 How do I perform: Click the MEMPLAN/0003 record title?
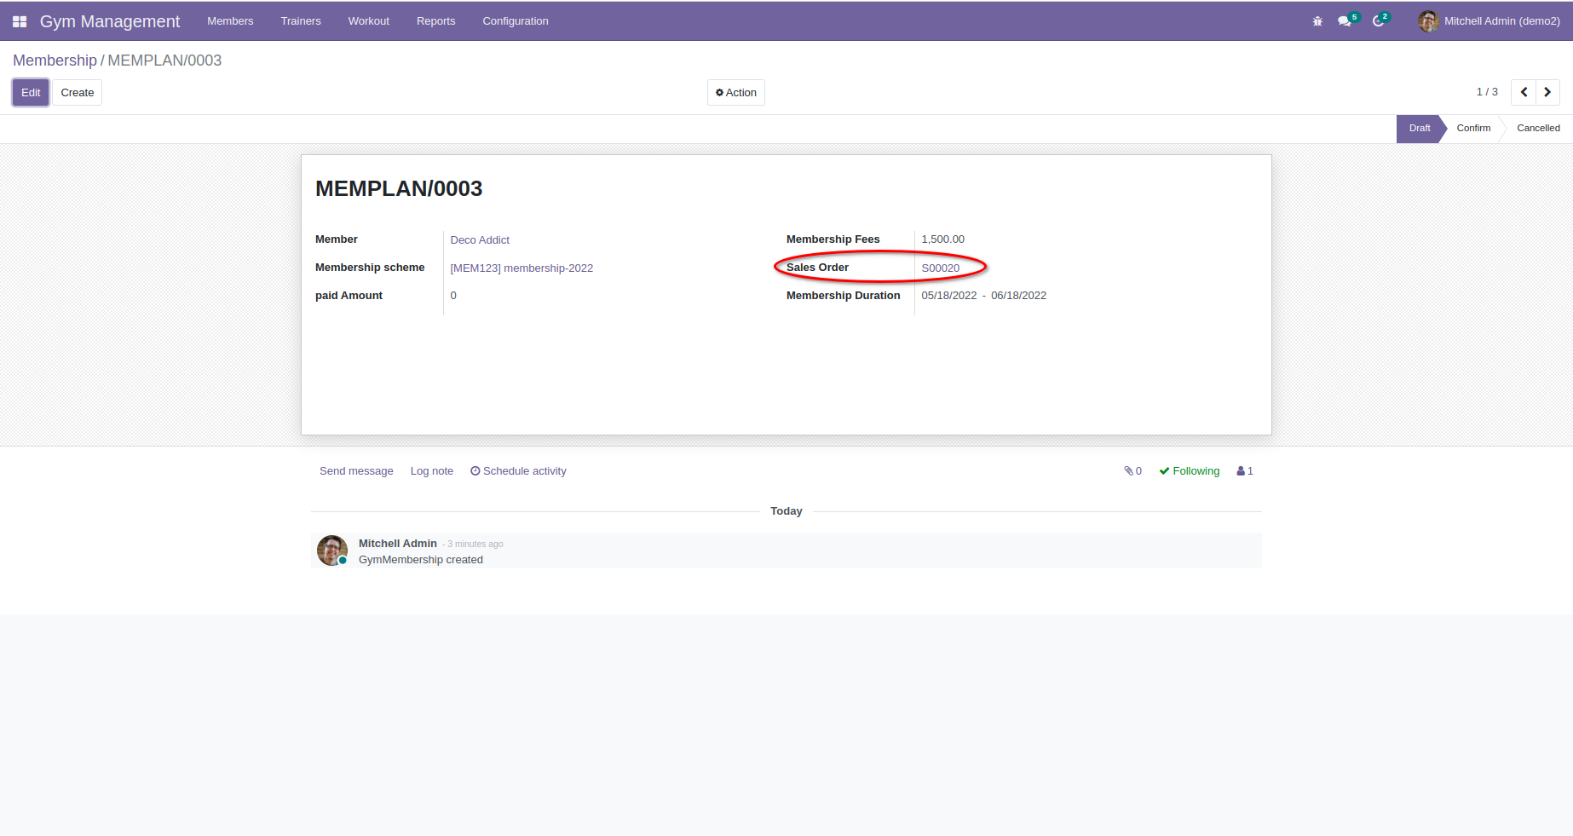(399, 189)
